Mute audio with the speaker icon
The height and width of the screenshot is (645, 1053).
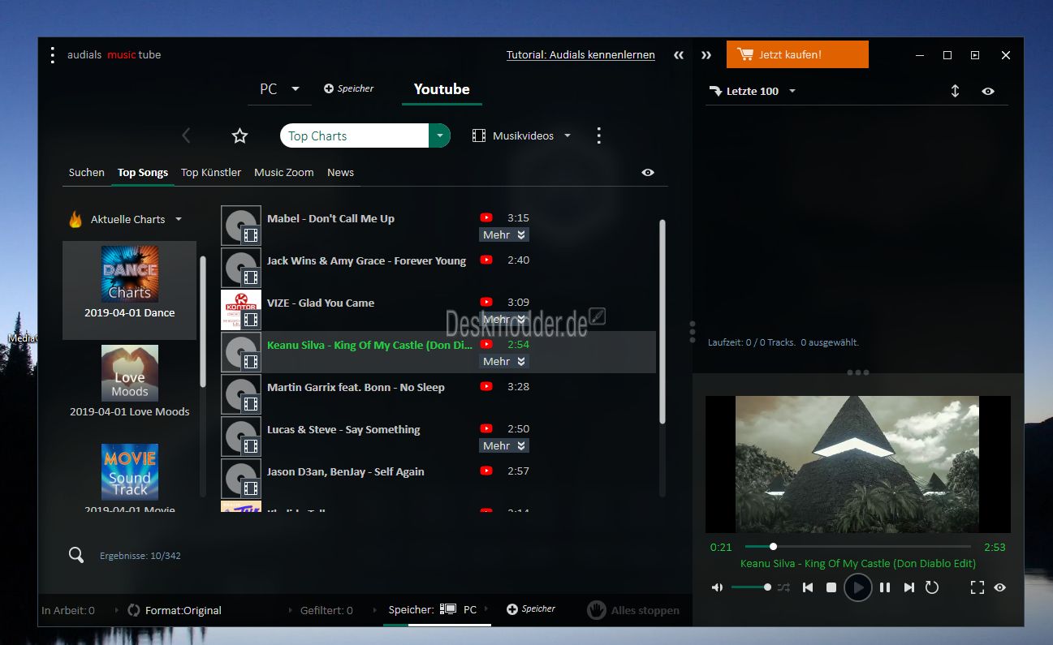tap(717, 587)
